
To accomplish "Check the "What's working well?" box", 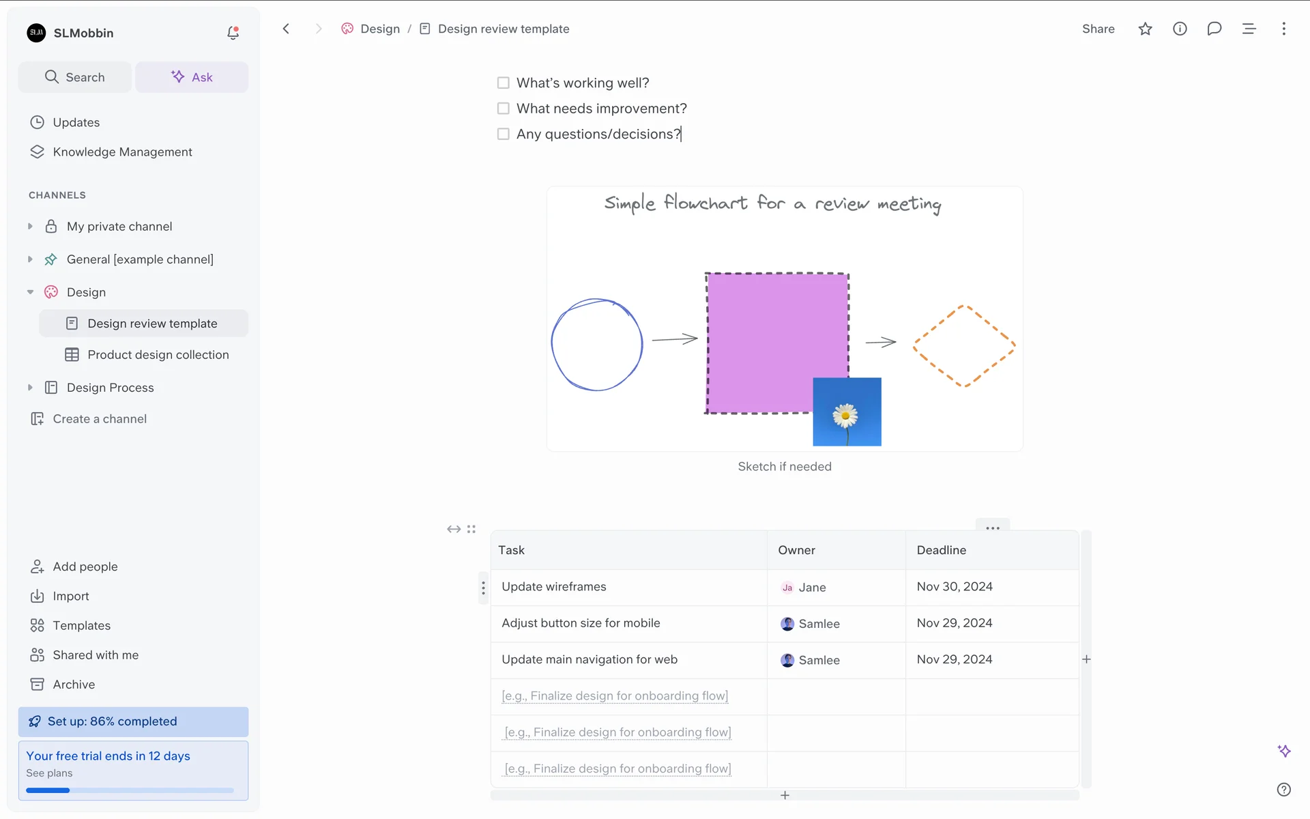I will click(504, 83).
